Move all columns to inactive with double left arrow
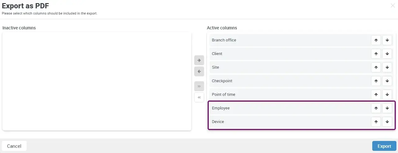Viewport: 398px width, 153px height. point(199,97)
